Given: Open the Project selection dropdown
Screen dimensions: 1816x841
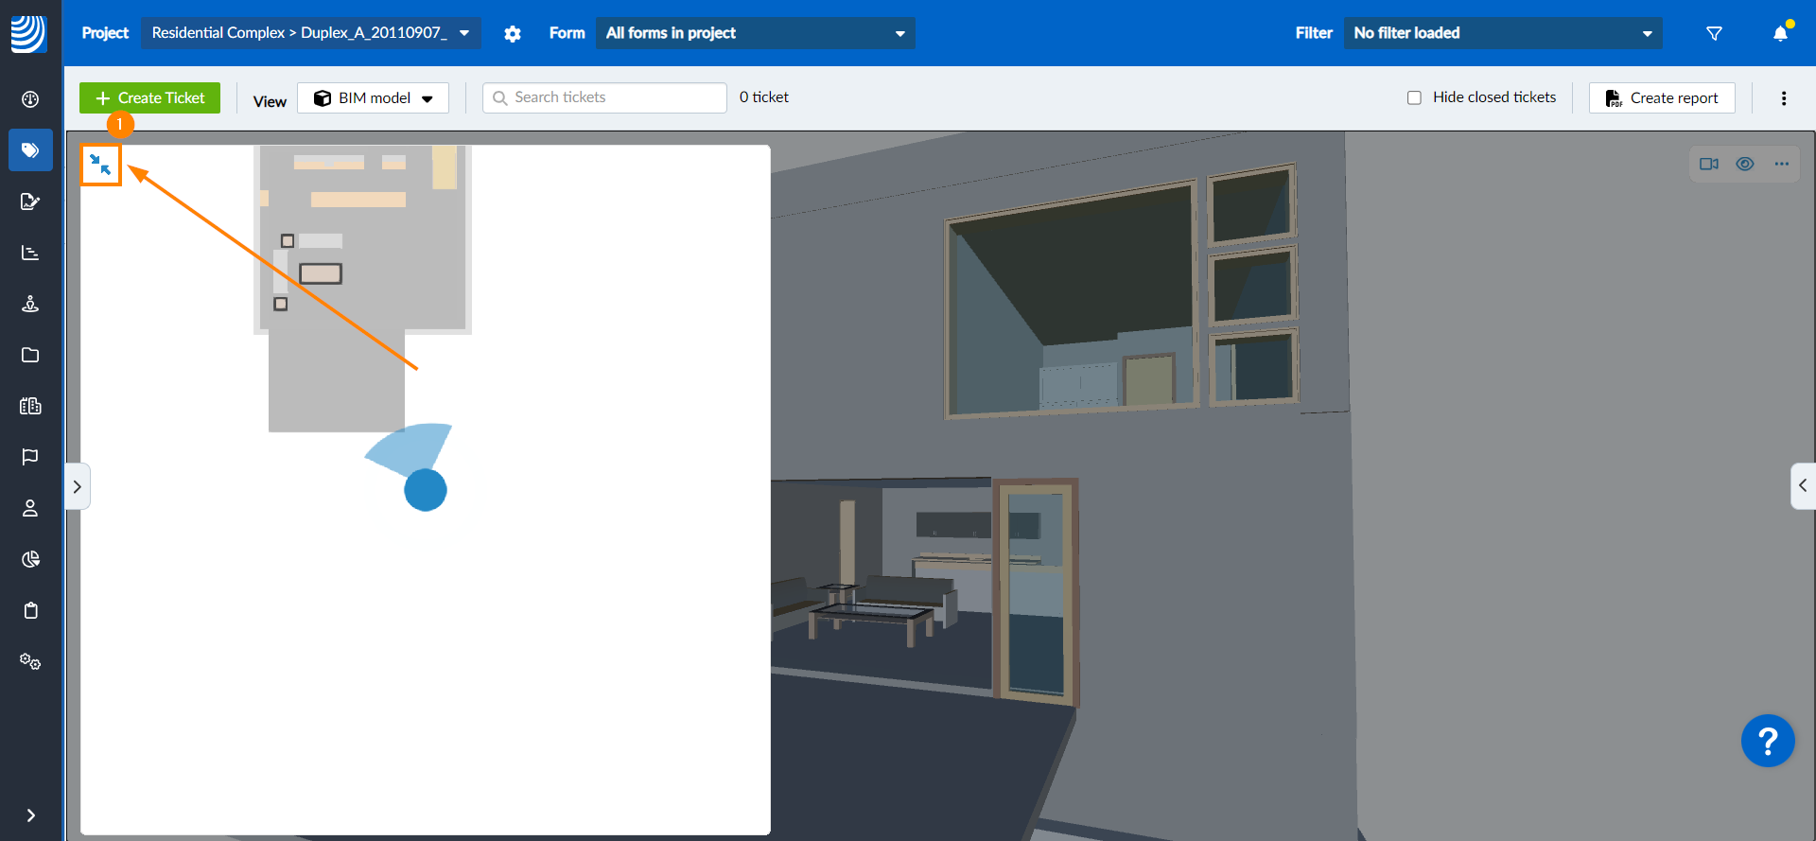Looking at the screenshot, I should coord(310,33).
